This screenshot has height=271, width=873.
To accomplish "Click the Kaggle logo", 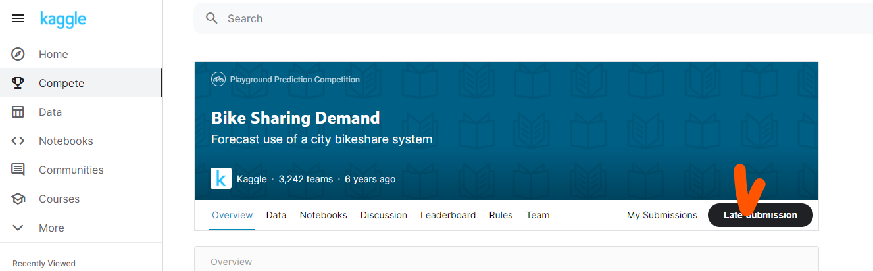I will pos(63,19).
